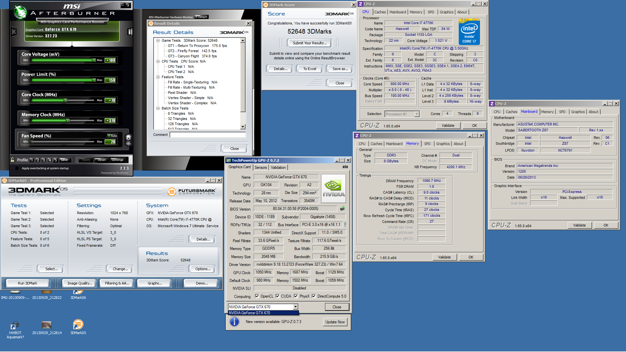
Task: Click Image Quality button in 3DMark05
Action: (x=80, y=283)
